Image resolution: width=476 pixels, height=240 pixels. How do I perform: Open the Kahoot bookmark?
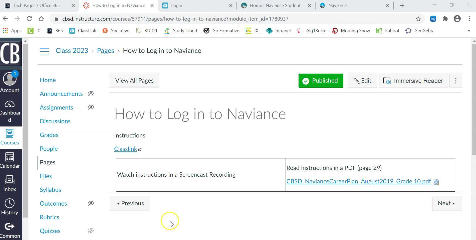pyautogui.click(x=388, y=30)
